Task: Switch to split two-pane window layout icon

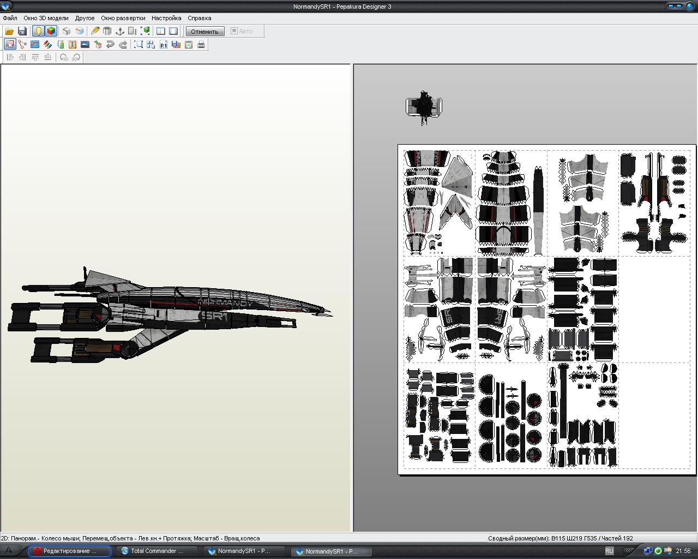Action: [161, 31]
